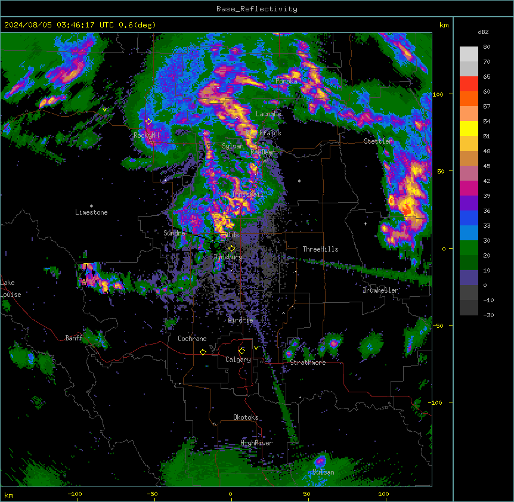Click the Sundre town label
Image resolution: width=514 pixels, height=502 pixels.
click(x=174, y=233)
